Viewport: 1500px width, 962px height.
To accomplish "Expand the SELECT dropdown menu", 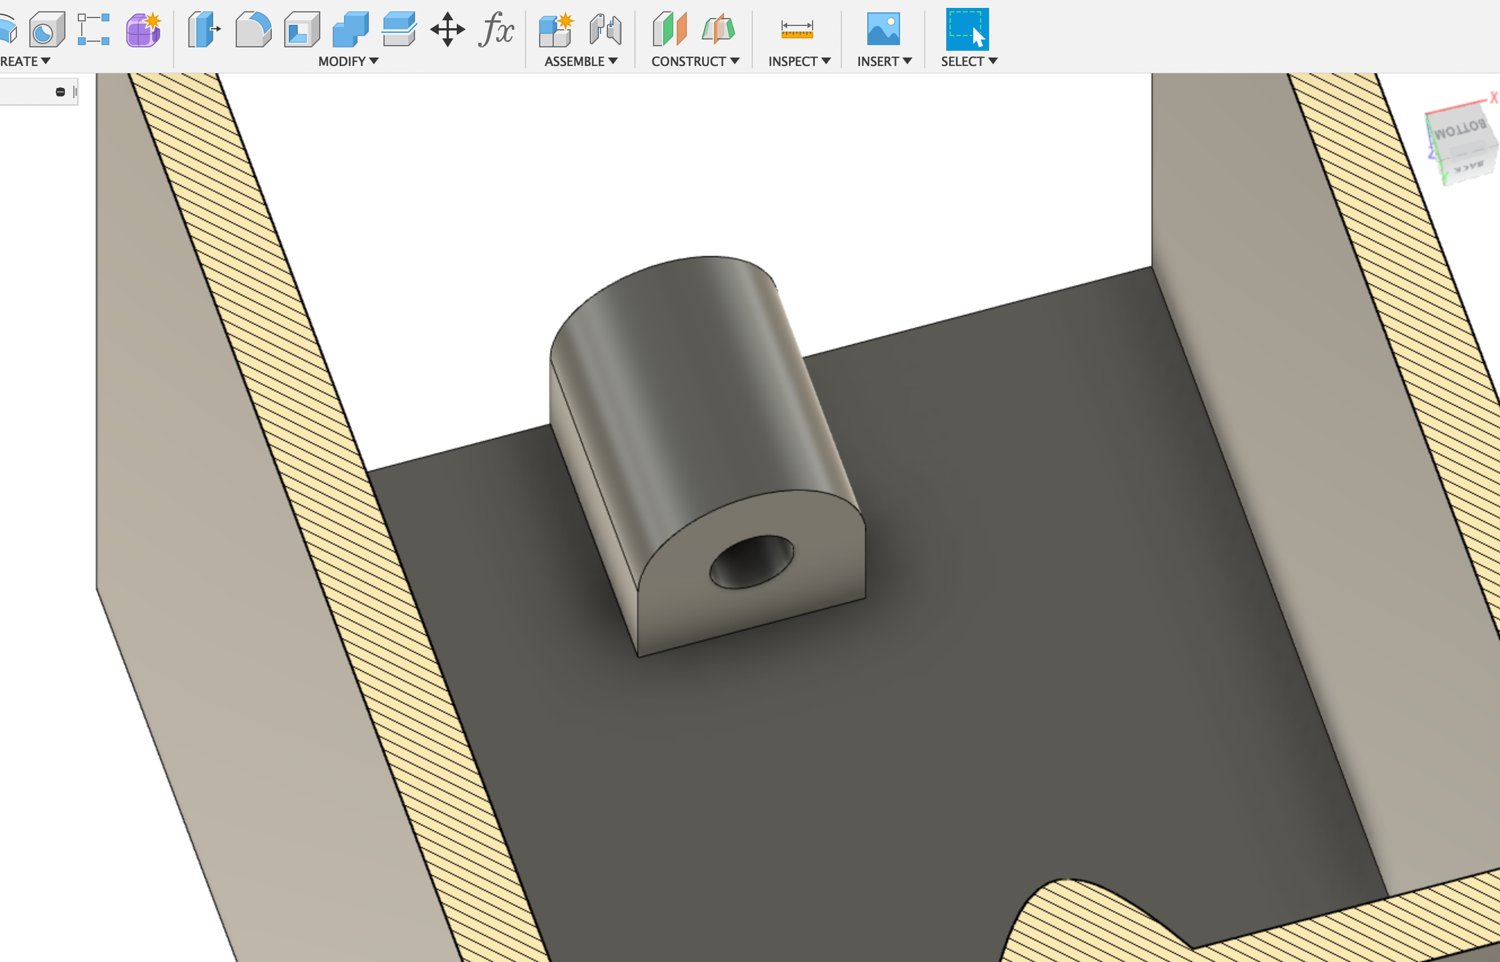I will pyautogui.click(x=969, y=61).
